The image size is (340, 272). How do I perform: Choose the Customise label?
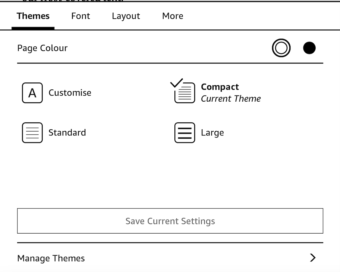[x=70, y=93]
